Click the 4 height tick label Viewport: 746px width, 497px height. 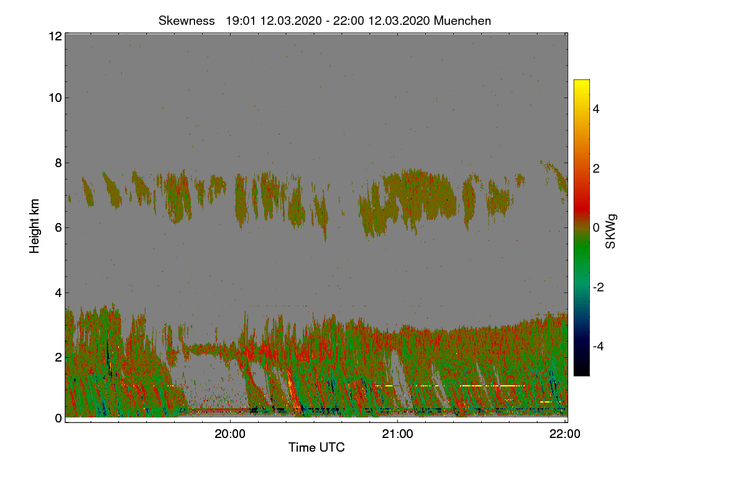pos(58,293)
